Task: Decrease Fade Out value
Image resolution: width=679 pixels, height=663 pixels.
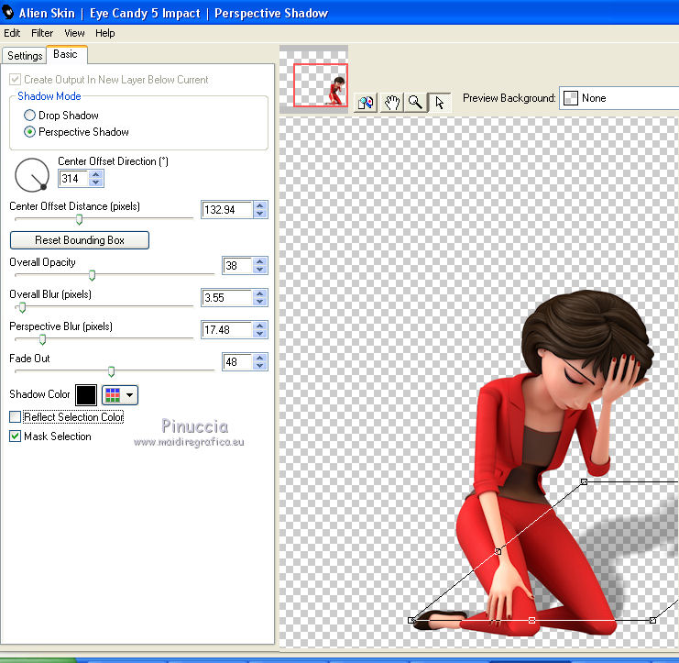Action: pos(260,366)
